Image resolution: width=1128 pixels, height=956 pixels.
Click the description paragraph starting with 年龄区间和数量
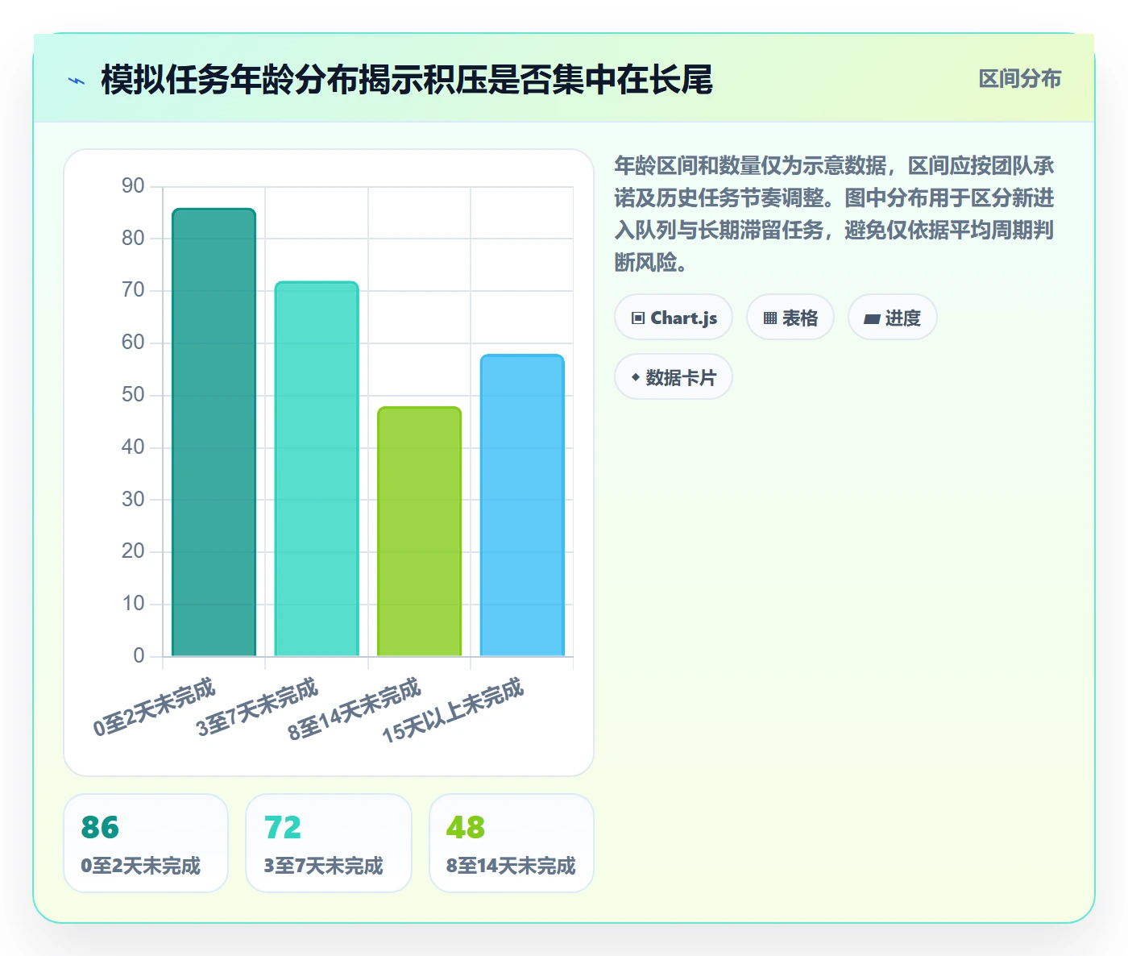point(835,214)
